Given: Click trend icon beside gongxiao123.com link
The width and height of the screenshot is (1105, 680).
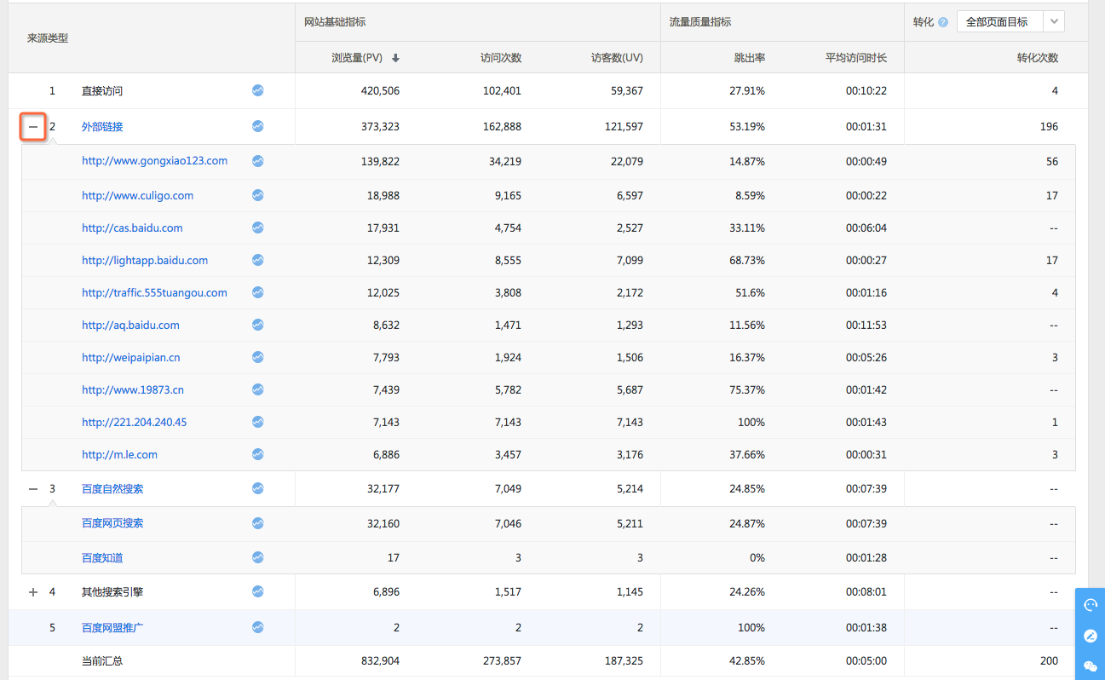Looking at the screenshot, I should pyautogui.click(x=257, y=160).
